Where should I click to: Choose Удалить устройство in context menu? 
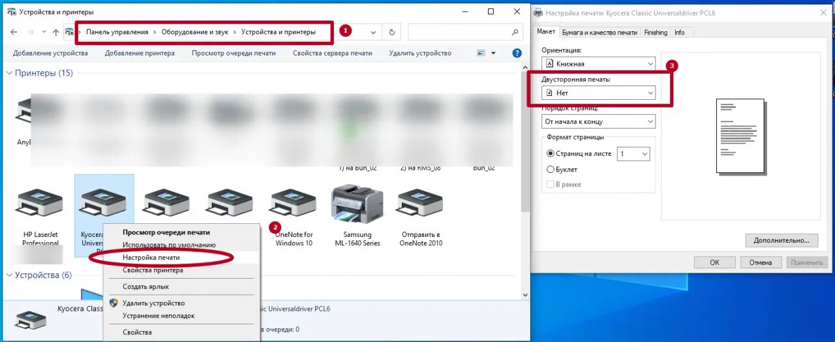183,303
